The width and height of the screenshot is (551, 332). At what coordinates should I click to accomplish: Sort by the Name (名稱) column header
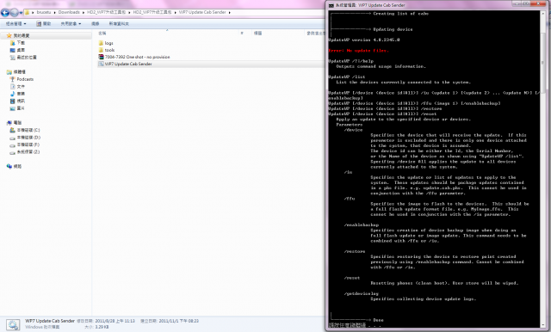102,33
